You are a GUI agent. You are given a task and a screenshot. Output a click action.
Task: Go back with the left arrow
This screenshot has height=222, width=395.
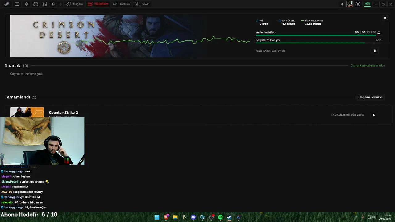click(x=53, y=4)
